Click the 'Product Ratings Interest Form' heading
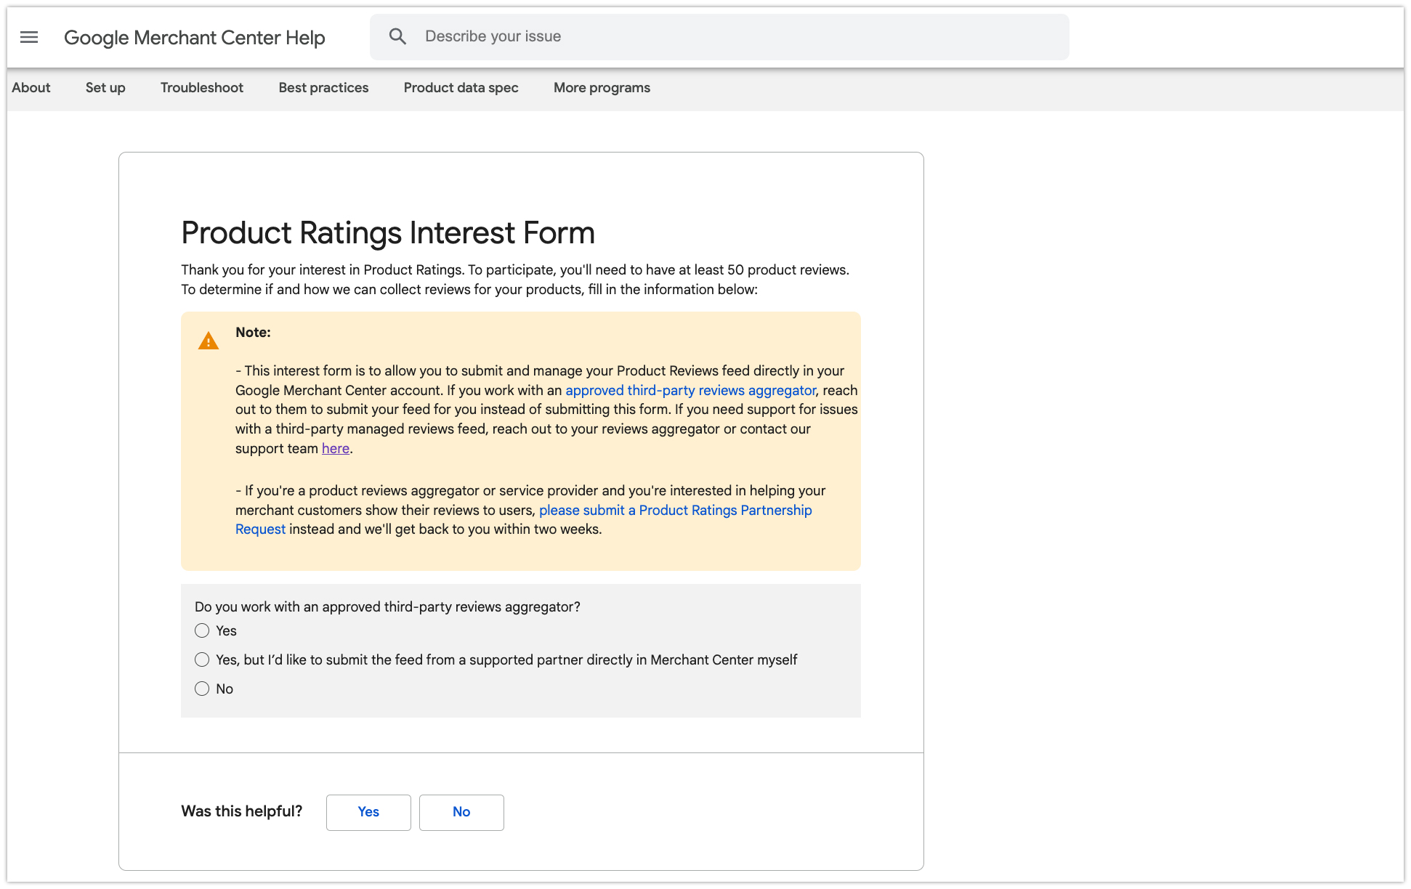 pyautogui.click(x=388, y=233)
